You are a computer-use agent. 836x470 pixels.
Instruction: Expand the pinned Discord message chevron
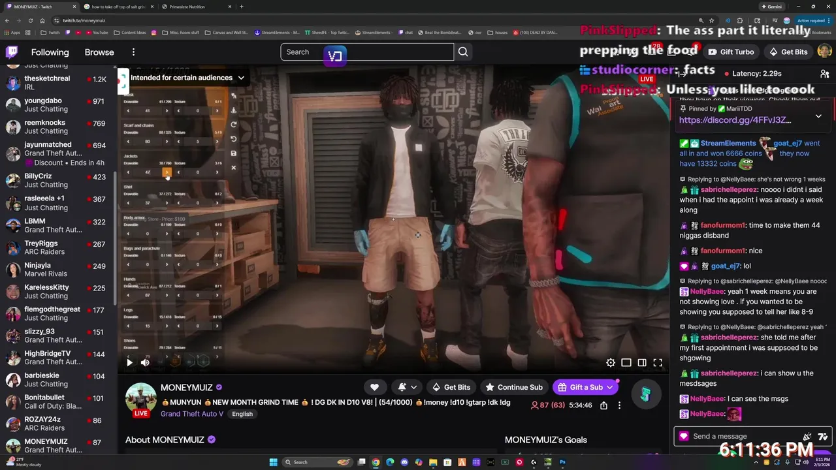818,116
